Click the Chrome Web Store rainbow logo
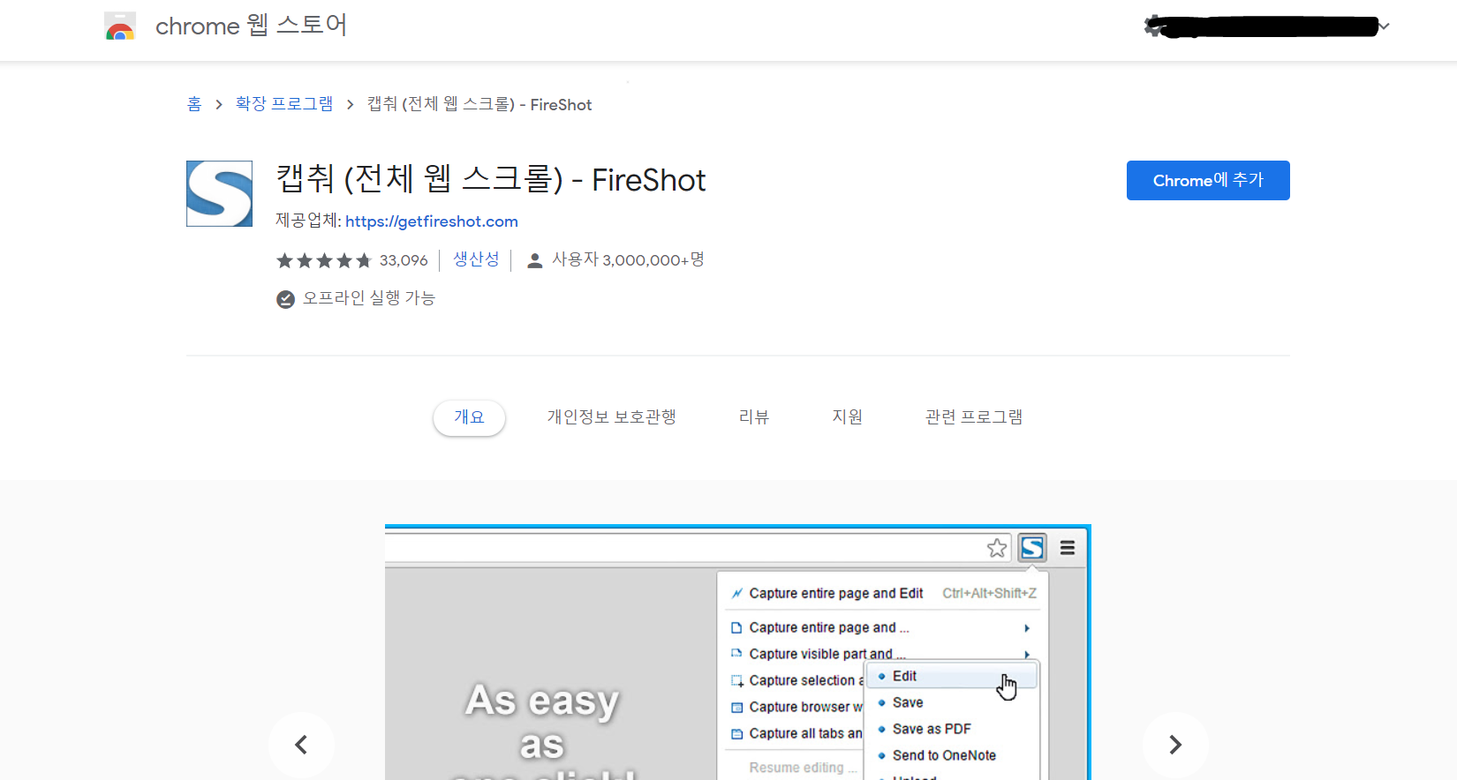1457x780 pixels. [x=120, y=26]
